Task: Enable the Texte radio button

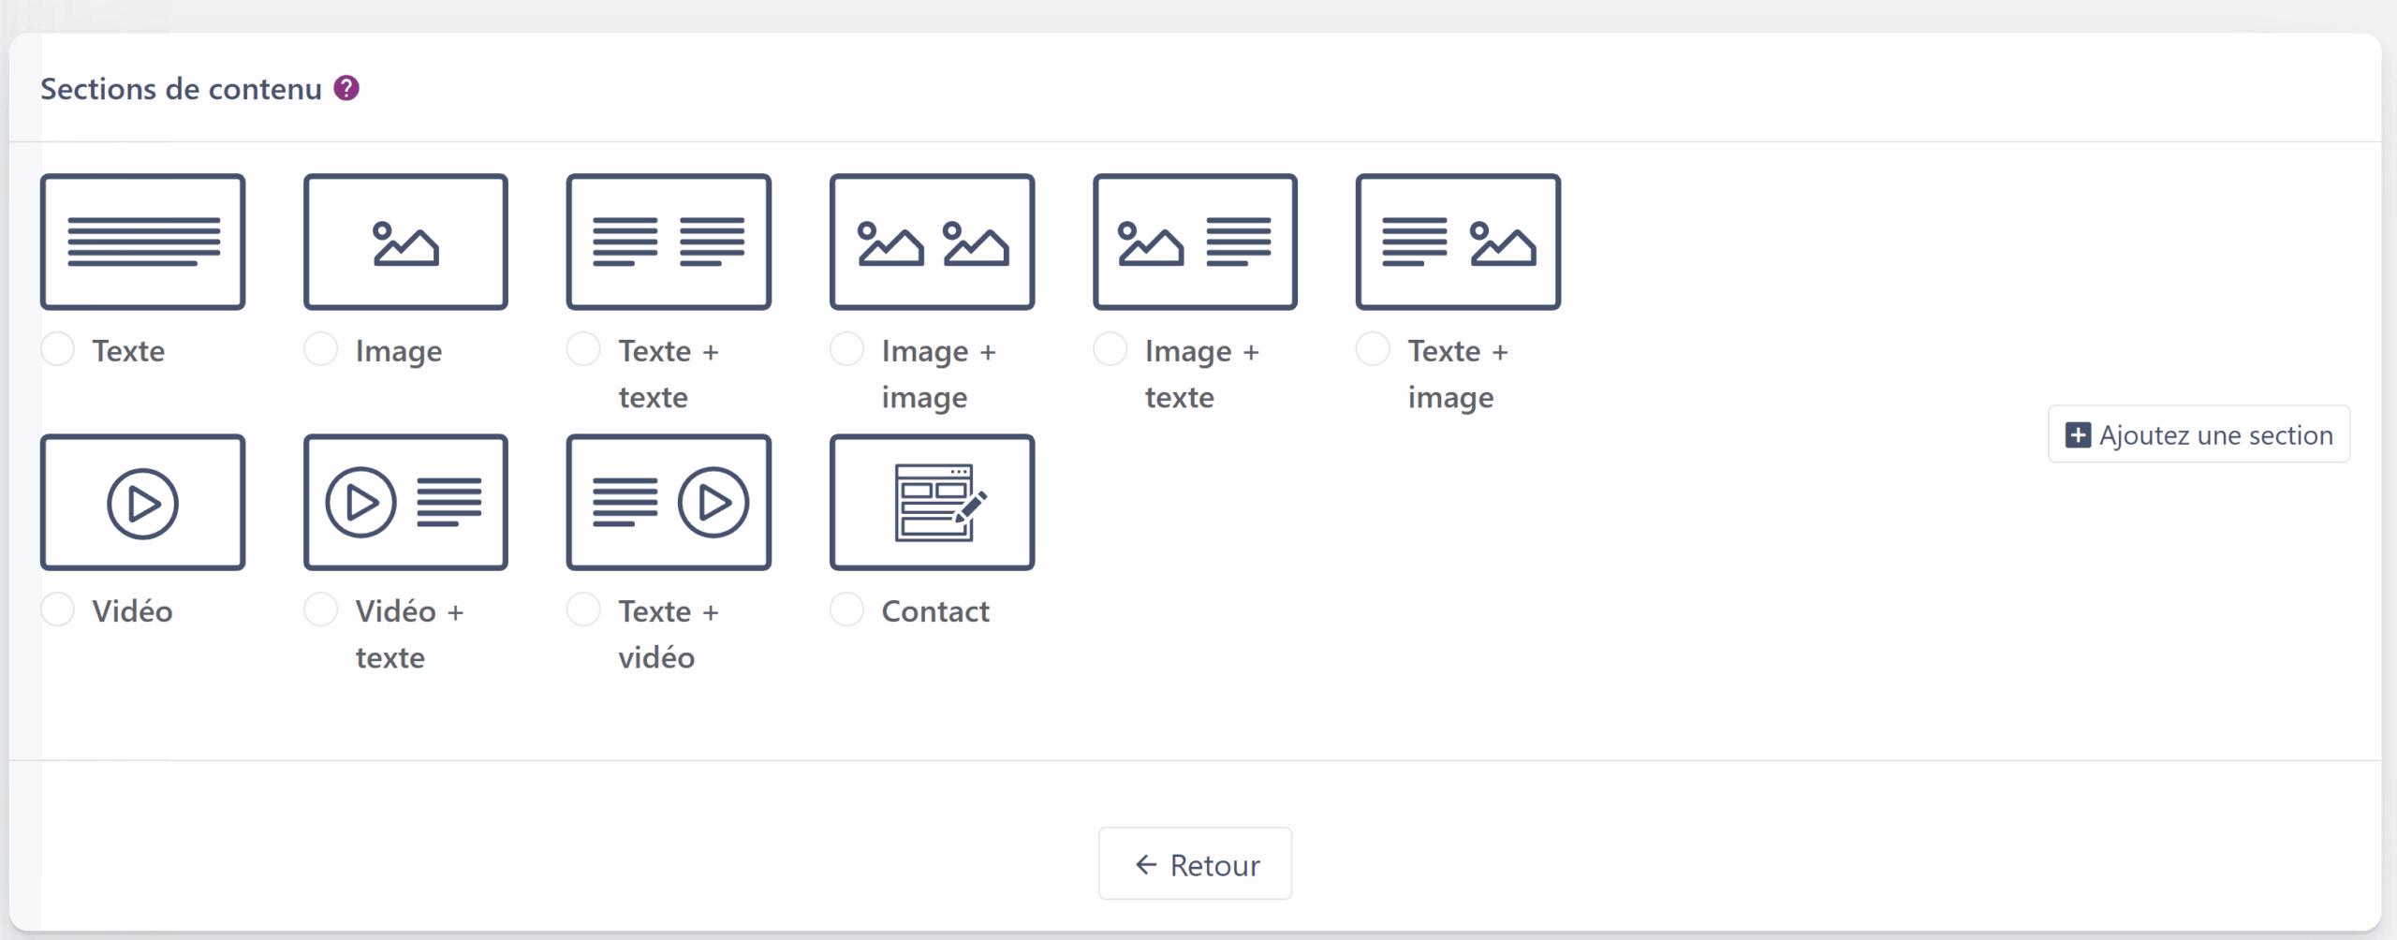Action: pos(58,349)
